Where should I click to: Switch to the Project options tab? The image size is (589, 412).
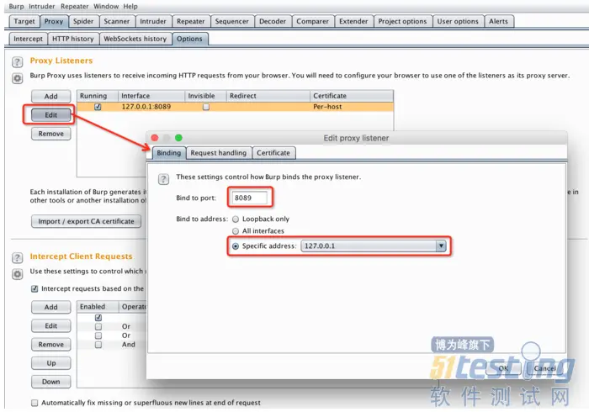(x=403, y=21)
